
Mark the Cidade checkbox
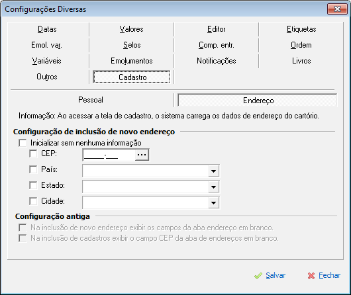(33, 201)
